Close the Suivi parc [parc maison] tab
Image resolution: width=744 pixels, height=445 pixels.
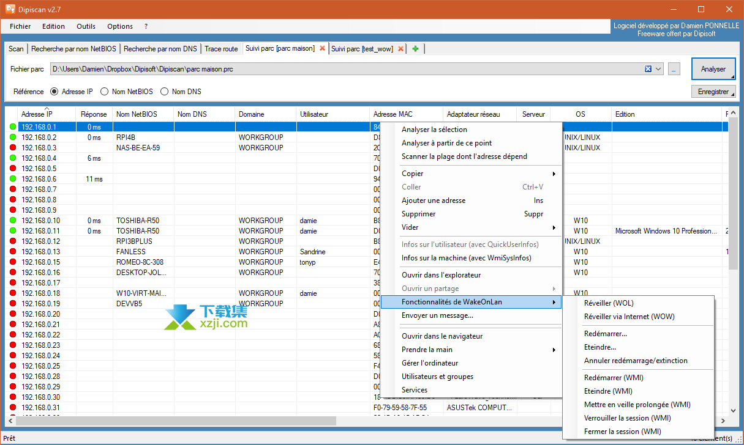click(323, 48)
